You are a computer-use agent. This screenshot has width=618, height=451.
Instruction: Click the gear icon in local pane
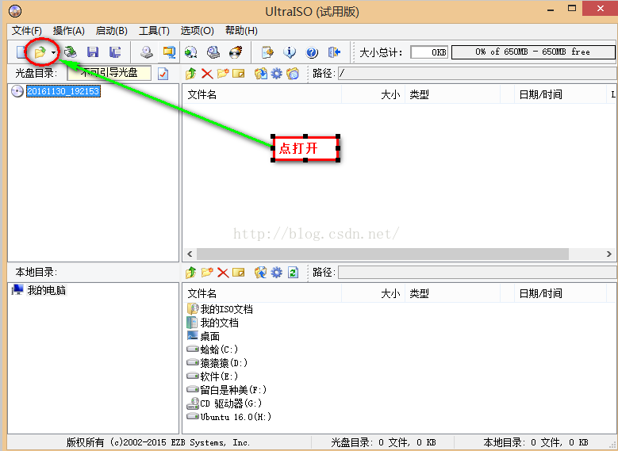(x=277, y=272)
